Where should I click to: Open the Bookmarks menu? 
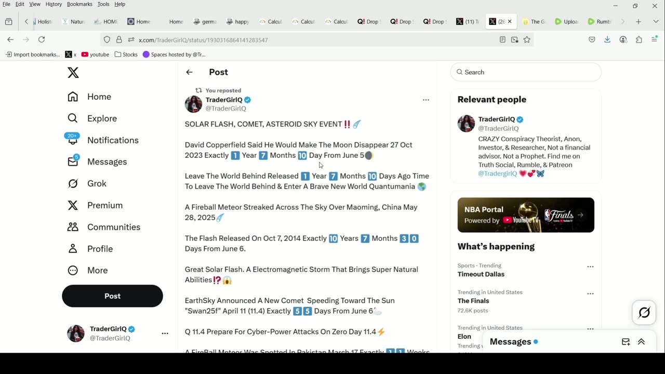79,4
